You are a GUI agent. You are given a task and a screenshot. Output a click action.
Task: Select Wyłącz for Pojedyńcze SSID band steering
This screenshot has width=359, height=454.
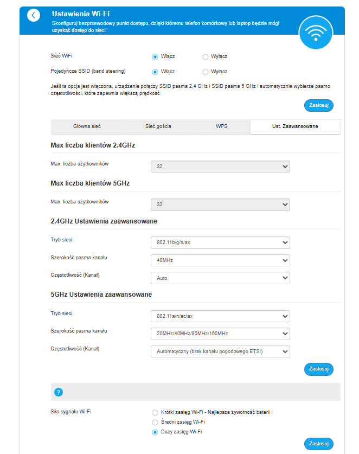(206, 72)
